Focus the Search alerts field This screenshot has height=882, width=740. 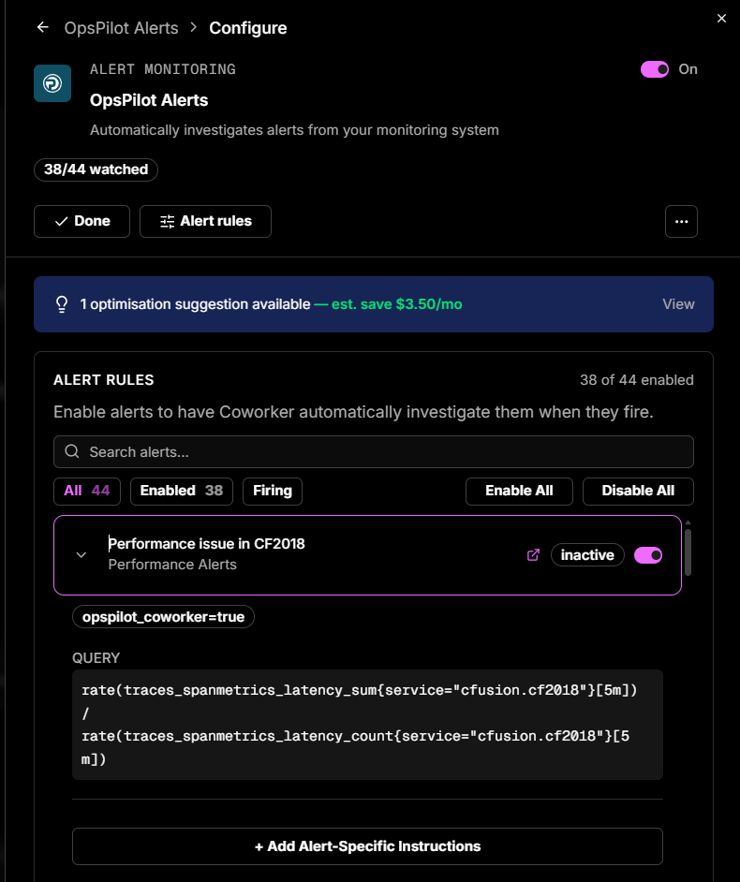374,451
